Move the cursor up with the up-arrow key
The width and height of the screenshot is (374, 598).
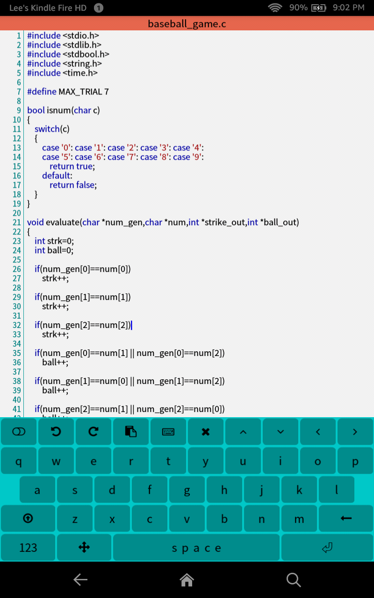point(243,431)
